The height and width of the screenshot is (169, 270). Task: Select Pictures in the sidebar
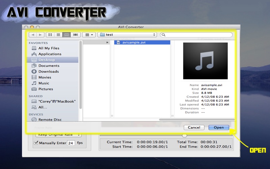point(53,89)
